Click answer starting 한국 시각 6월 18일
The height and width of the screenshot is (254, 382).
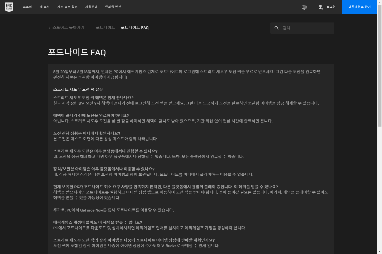(186, 103)
